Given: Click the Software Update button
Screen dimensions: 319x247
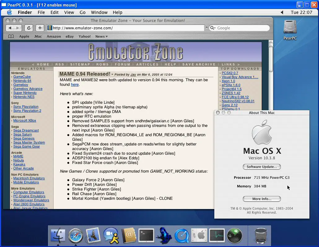Looking at the screenshot, I should 262,167.
